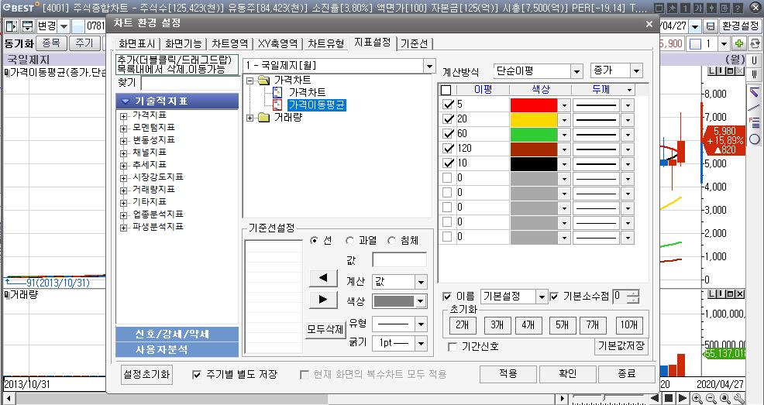
Task: Click the side-panel toggle icon in the main toolbar
Action: point(11,26)
